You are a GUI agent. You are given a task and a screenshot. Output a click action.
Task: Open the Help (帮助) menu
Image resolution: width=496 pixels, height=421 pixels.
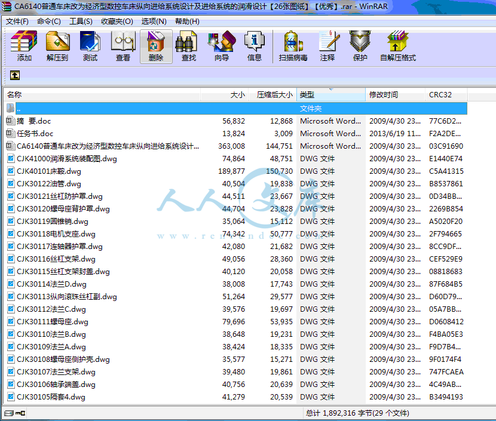click(187, 21)
